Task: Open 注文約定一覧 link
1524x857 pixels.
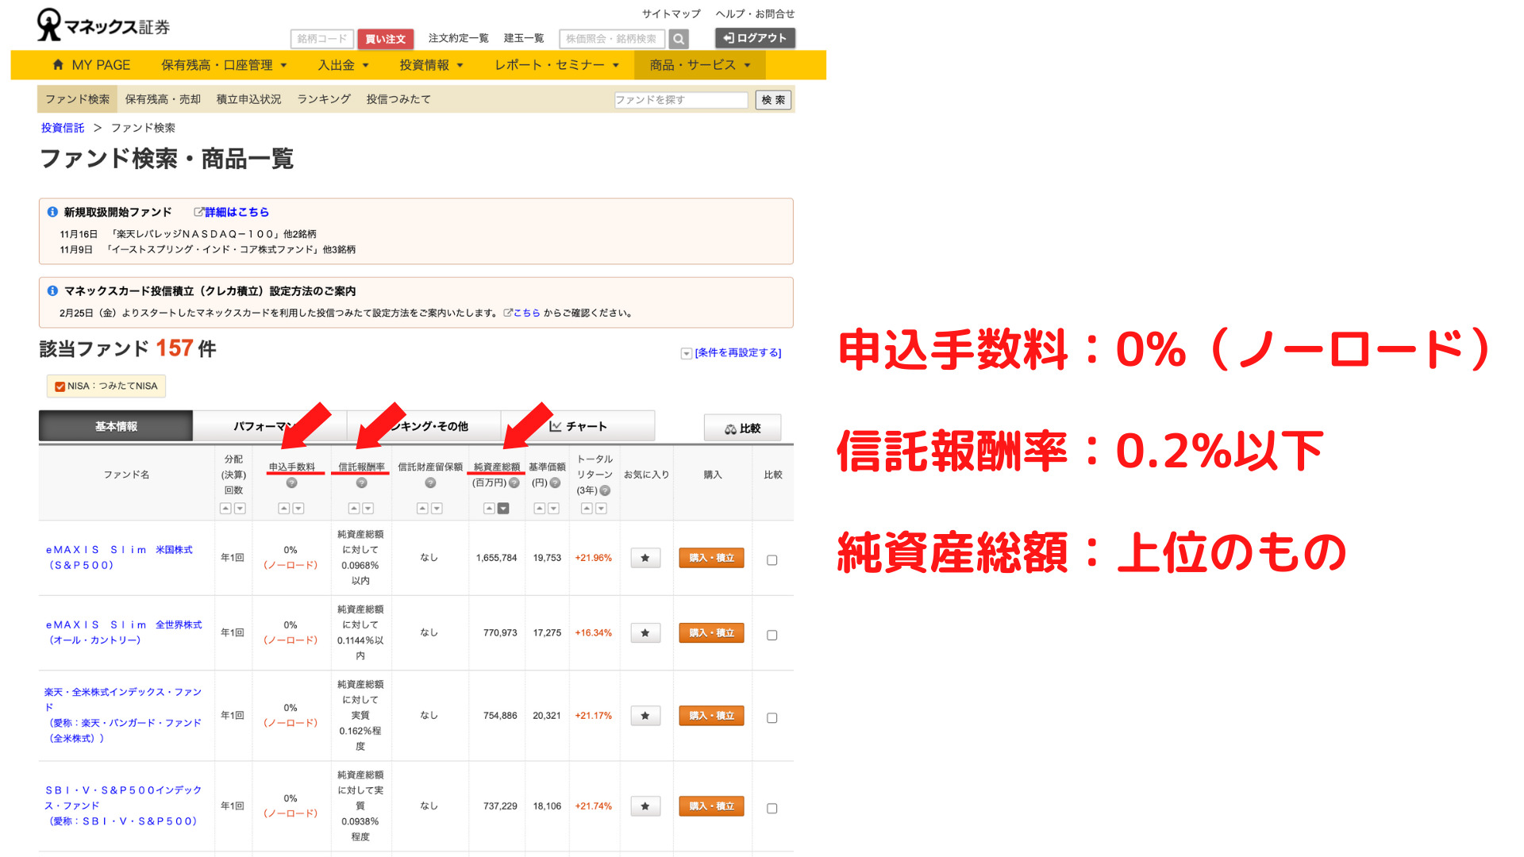Action: (459, 38)
